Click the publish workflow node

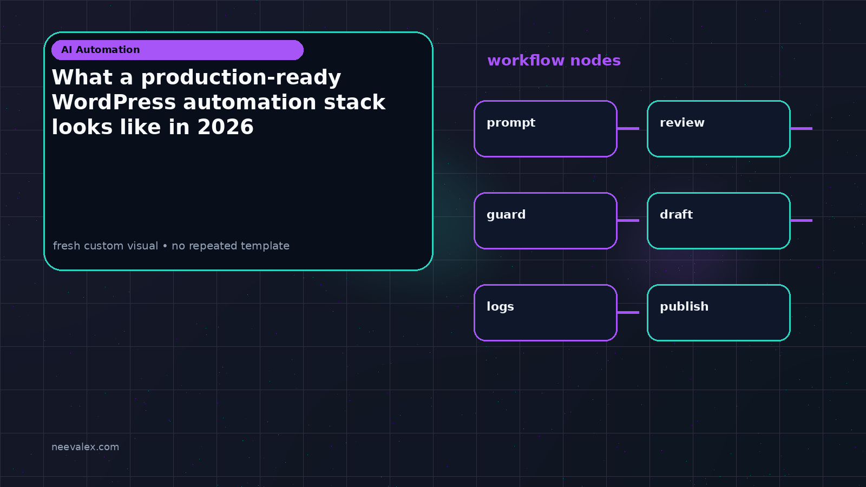[719, 313]
